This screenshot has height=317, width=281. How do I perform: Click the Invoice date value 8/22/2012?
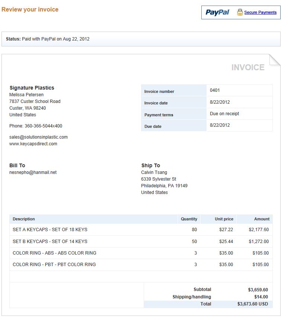(x=220, y=102)
